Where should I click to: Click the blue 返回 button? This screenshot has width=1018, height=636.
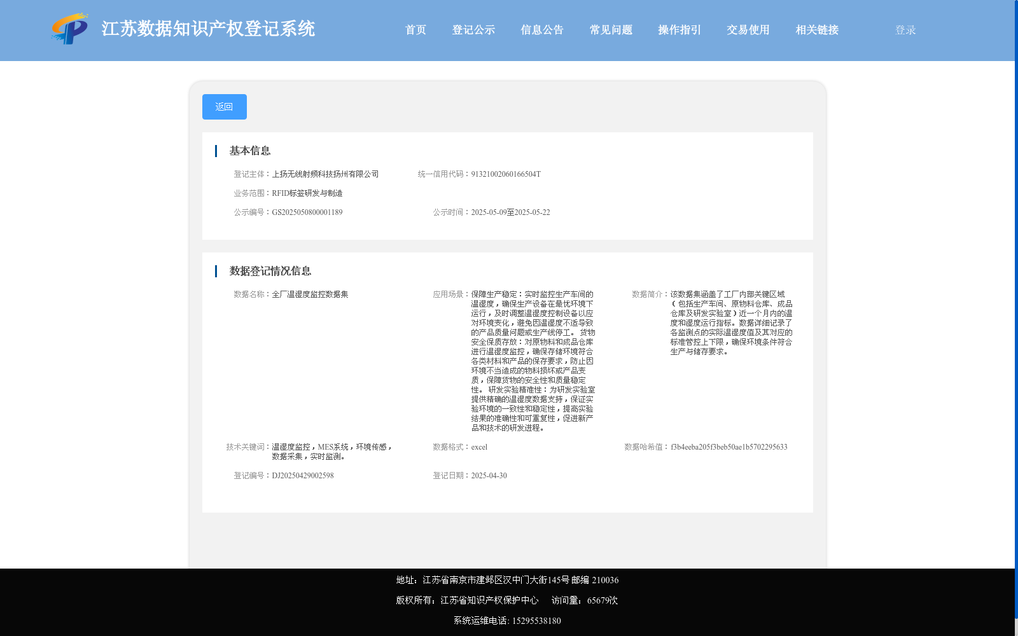[225, 107]
